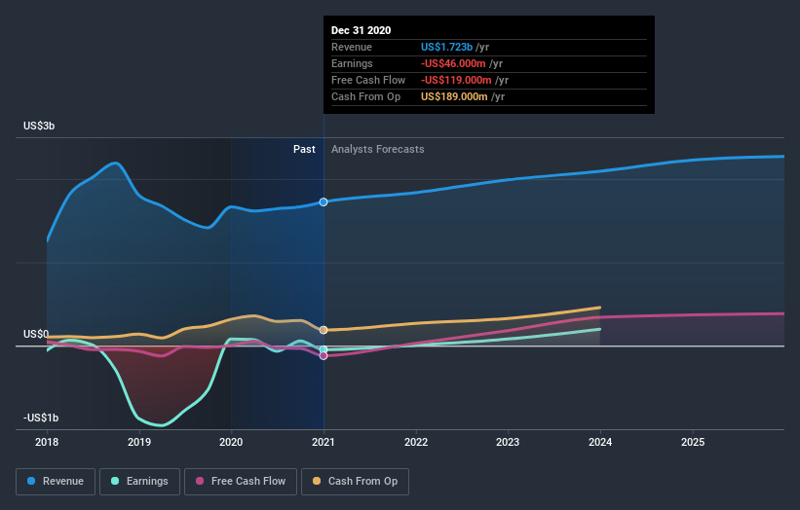
Task: Click the blue Revenue data point at 2021
Action: pyautogui.click(x=324, y=202)
